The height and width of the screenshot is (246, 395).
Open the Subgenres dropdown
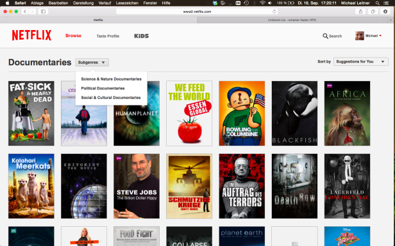(92, 62)
